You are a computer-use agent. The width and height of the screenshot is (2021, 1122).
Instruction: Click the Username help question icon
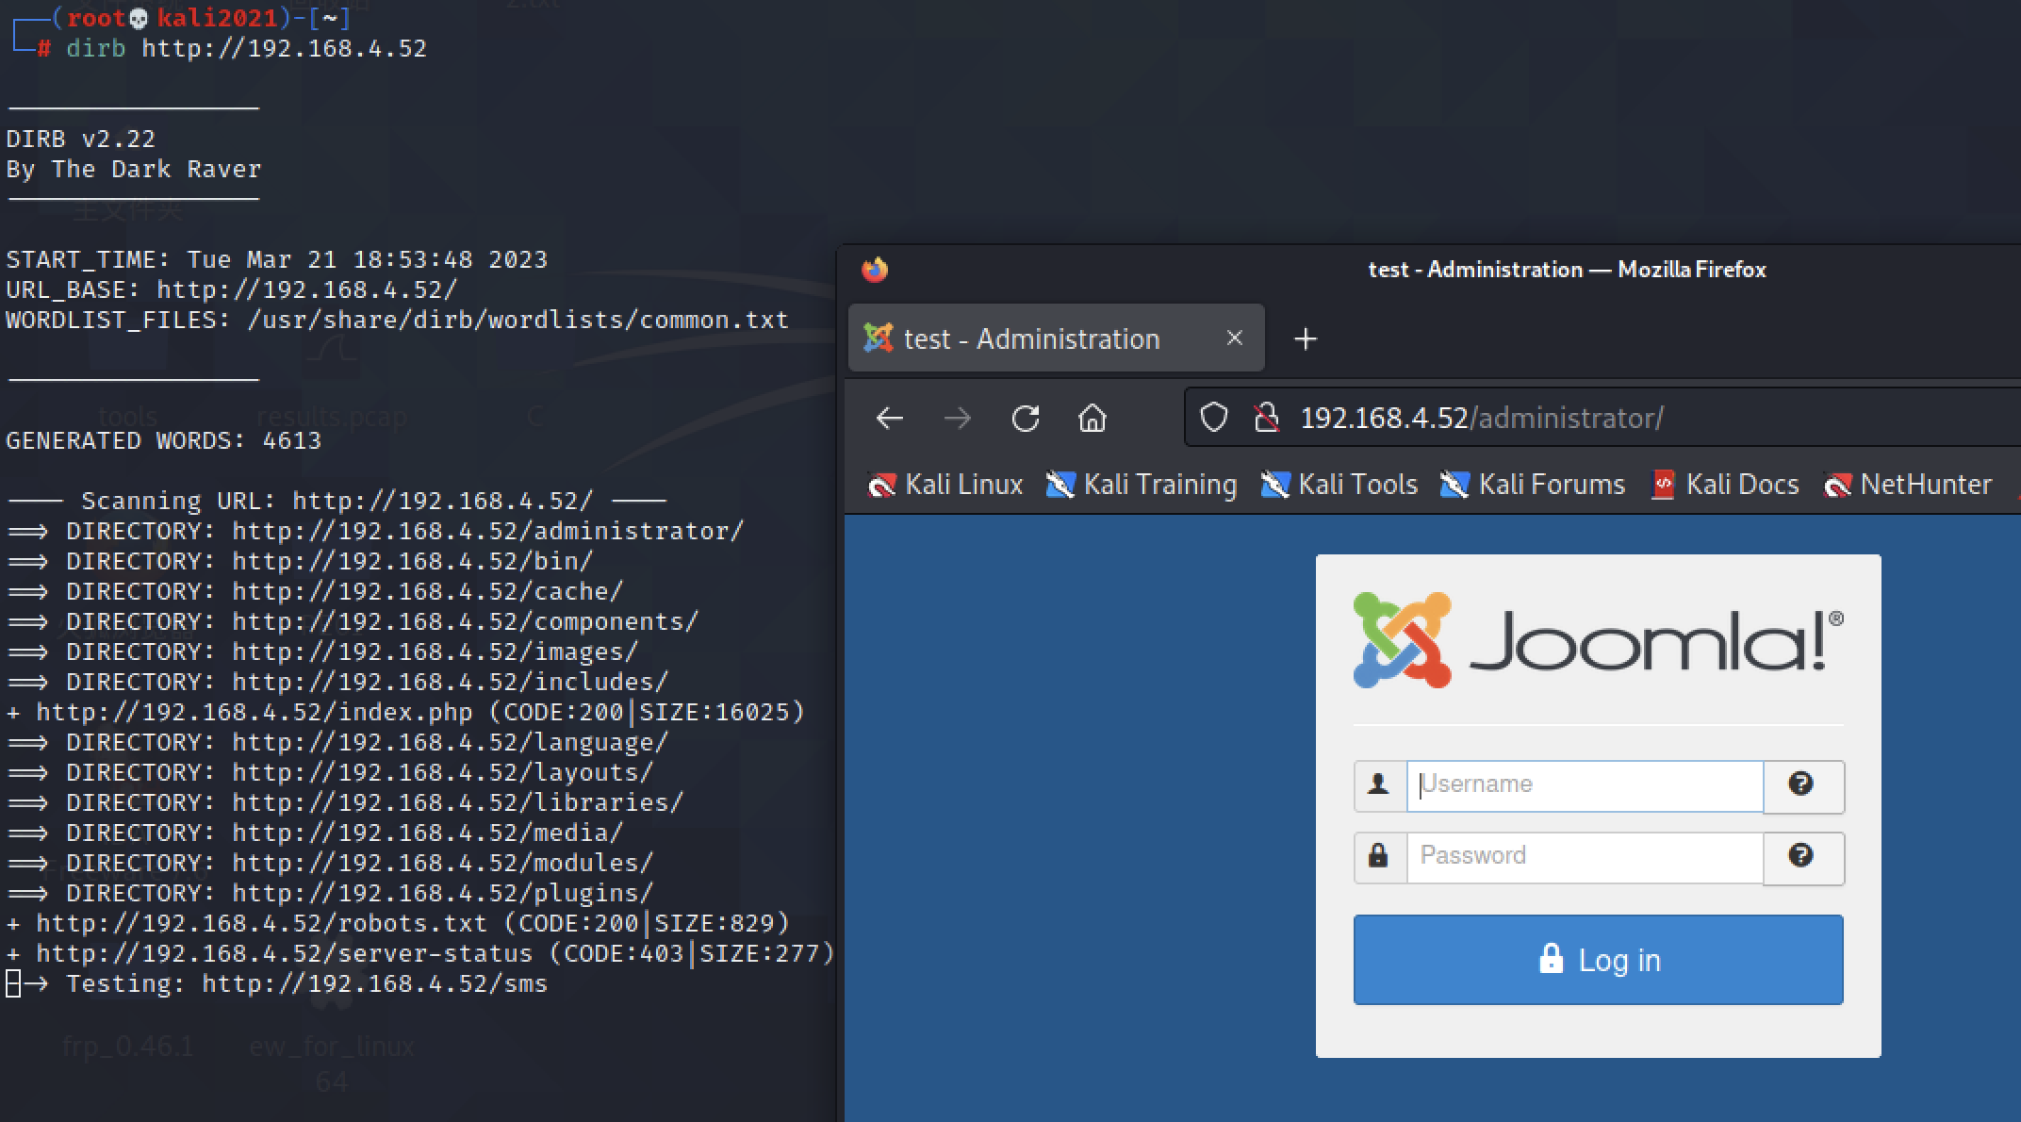[1801, 784]
